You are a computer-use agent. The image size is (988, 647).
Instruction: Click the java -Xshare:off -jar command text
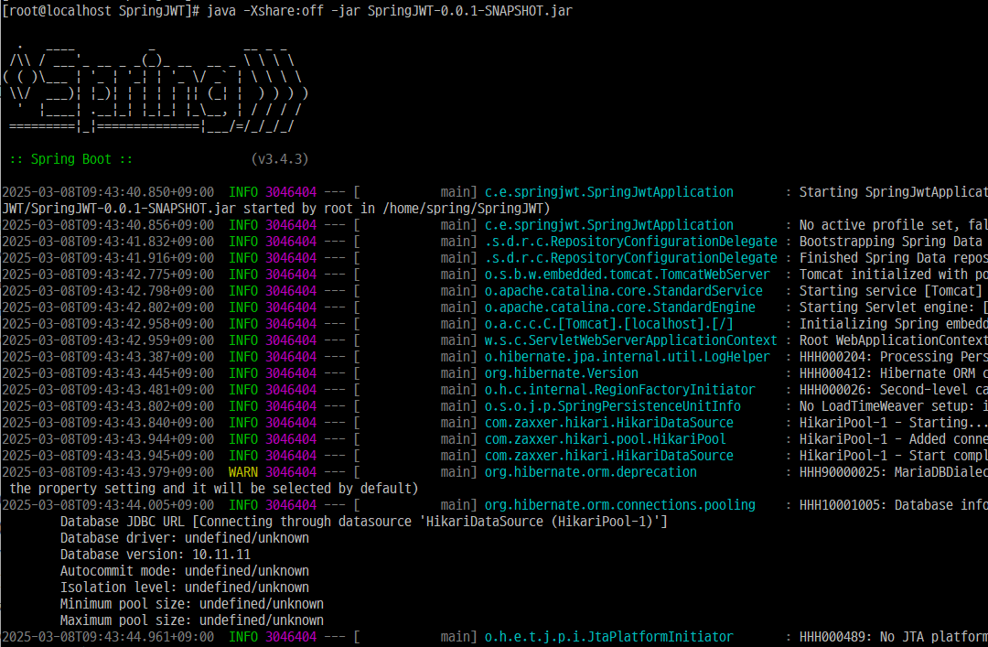tap(390, 11)
